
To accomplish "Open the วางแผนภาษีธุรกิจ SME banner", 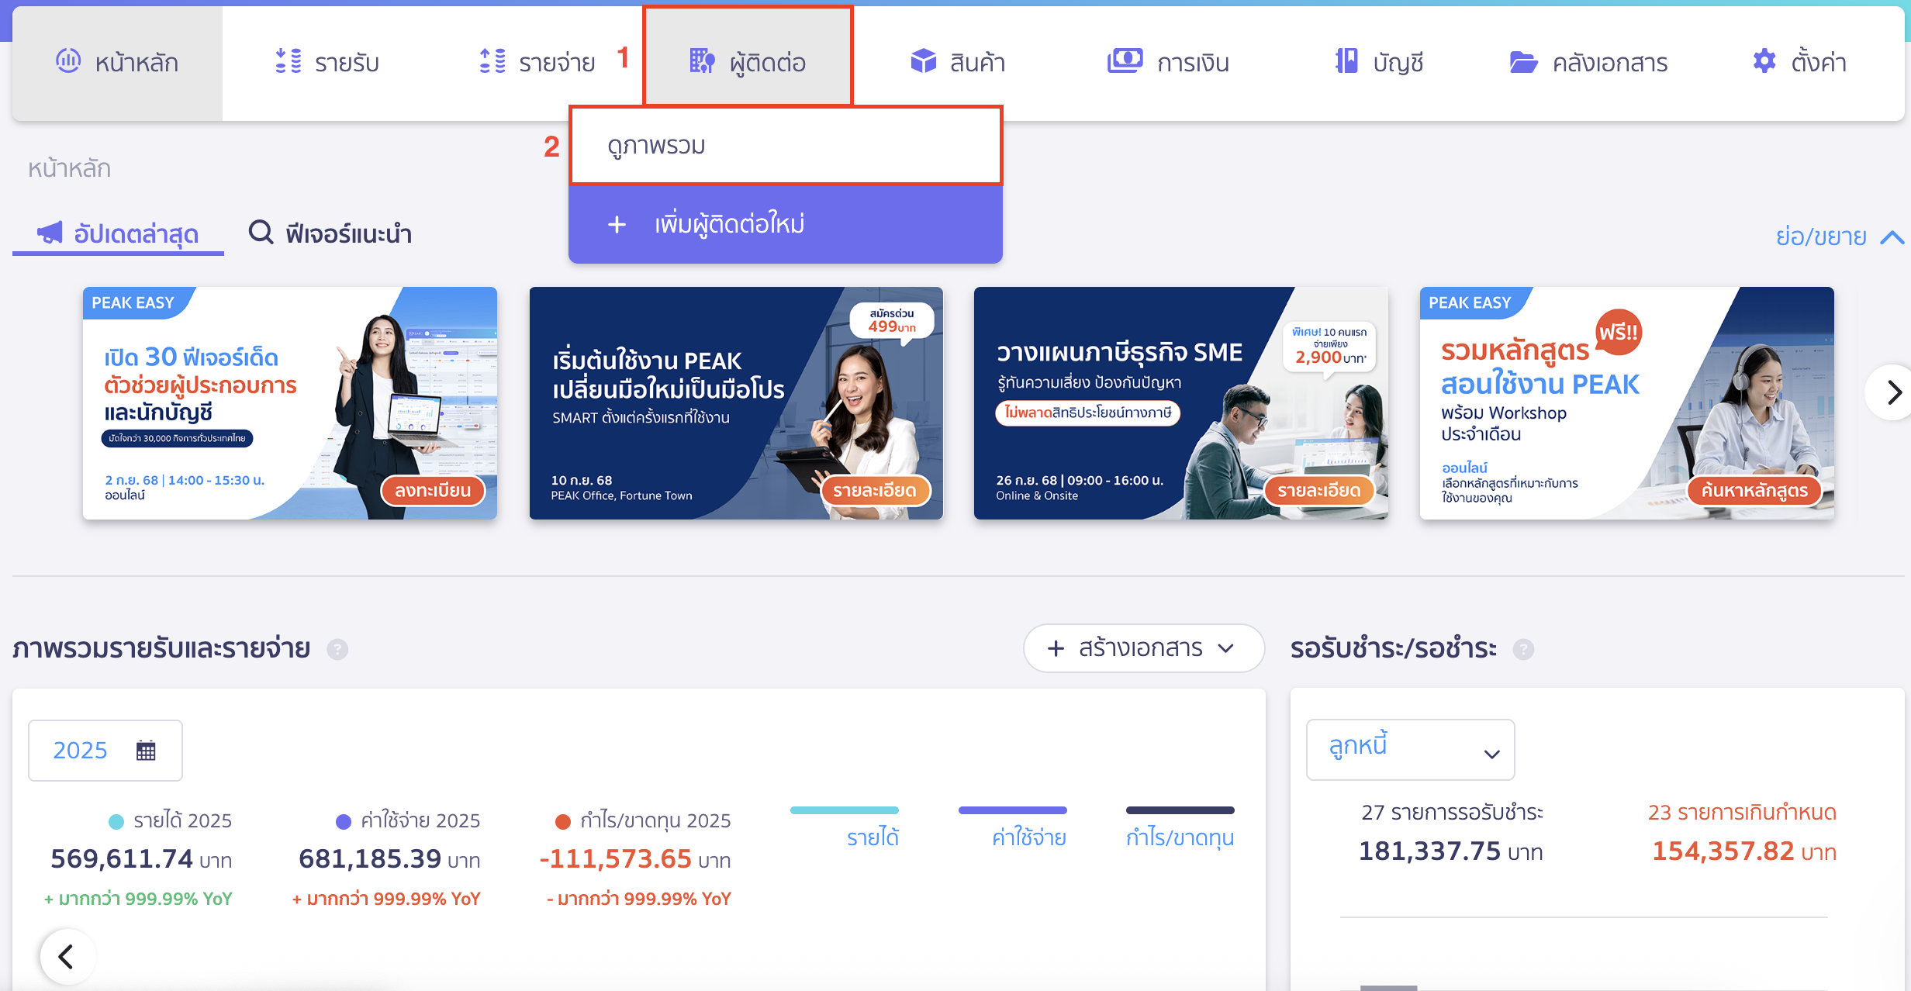I will tap(1181, 403).
